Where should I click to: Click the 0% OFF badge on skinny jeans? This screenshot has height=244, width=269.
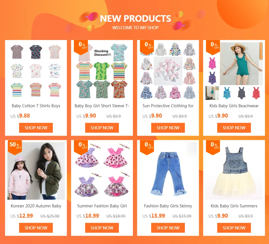147,147
